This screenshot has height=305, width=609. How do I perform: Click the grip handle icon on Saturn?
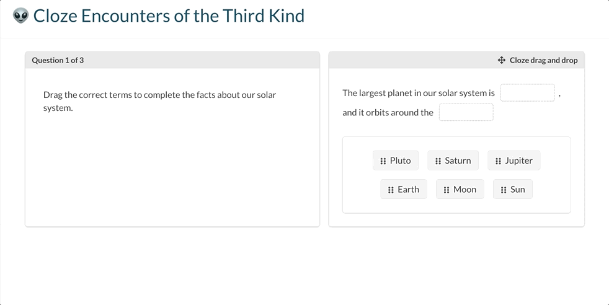[x=438, y=161]
